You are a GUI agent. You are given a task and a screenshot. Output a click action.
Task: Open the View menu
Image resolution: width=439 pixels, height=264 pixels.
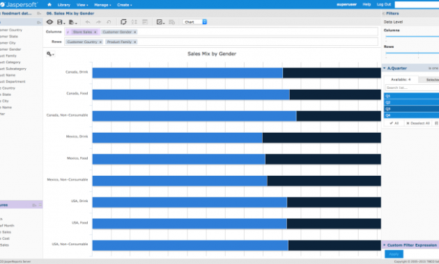(82, 5)
